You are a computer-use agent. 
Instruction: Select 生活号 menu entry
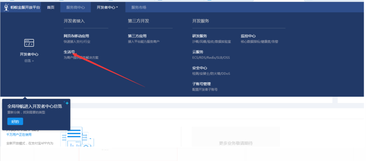coord(69,52)
